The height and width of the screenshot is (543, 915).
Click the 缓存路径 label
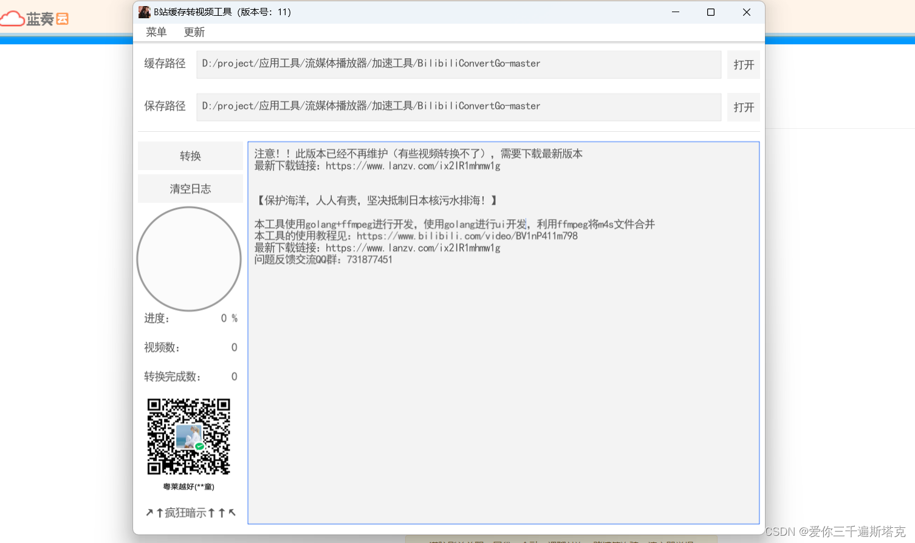tap(165, 63)
